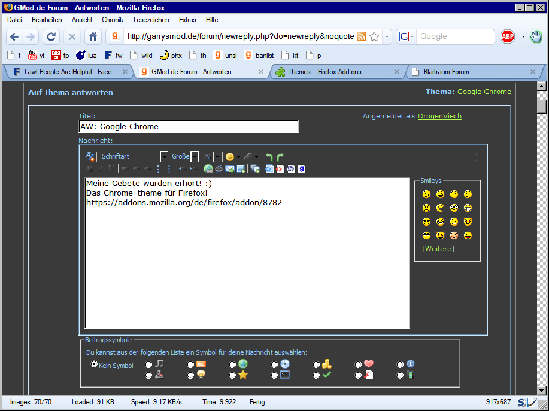Click the PHP code wrap icon
The width and height of the screenshot is (549, 411).
tap(291, 169)
